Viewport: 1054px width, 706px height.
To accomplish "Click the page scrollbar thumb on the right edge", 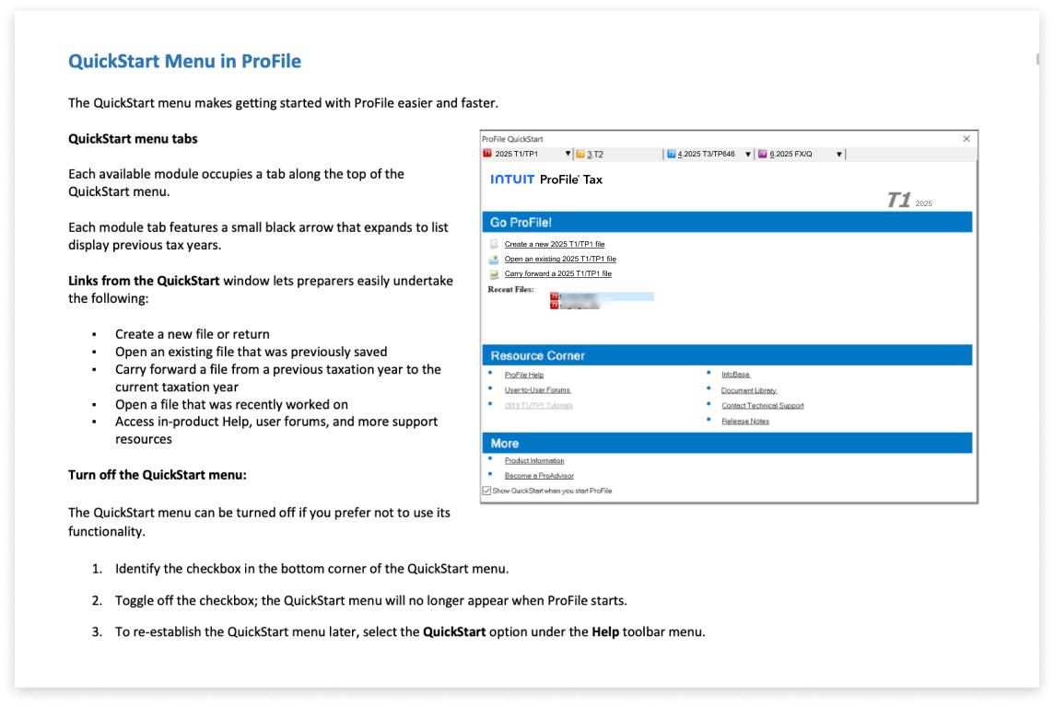I will 1037,59.
